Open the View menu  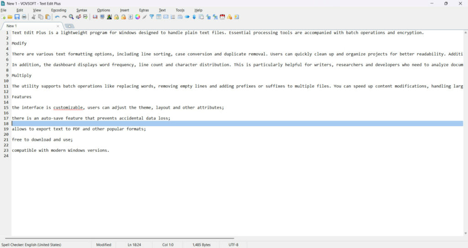[x=37, y=10]
